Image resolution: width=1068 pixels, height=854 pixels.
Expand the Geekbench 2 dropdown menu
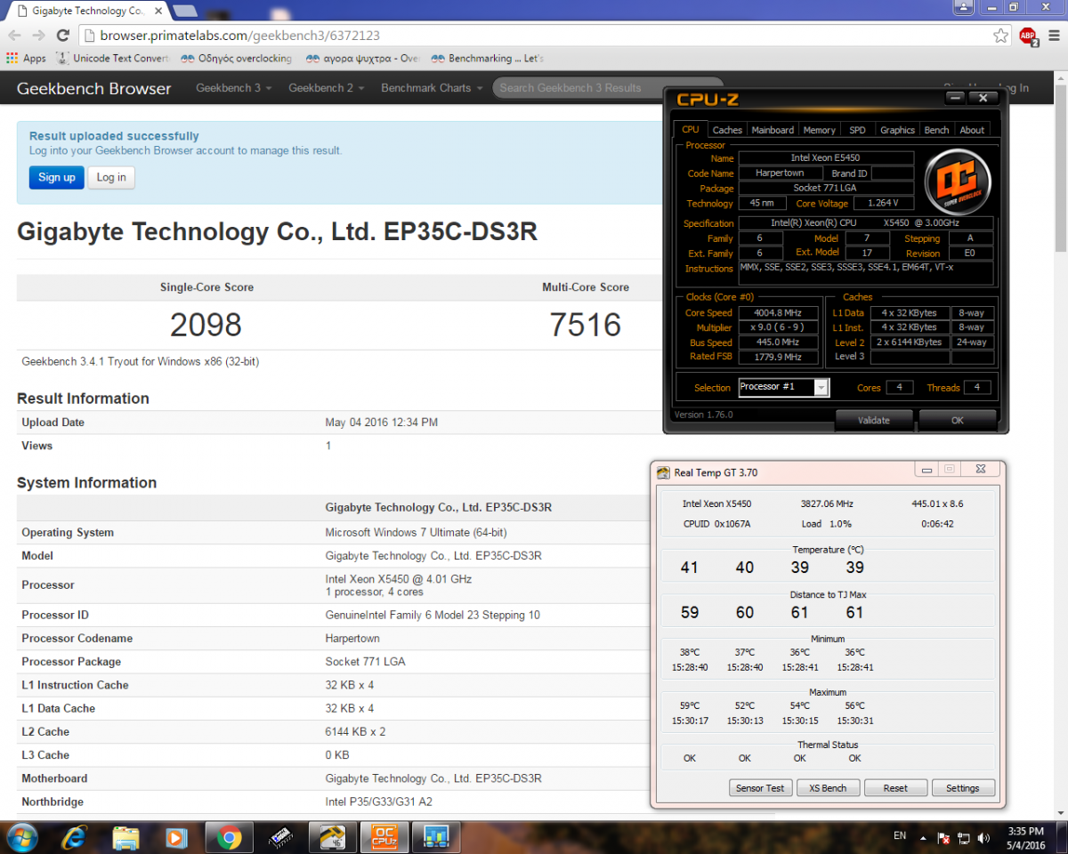pos(326,88)
